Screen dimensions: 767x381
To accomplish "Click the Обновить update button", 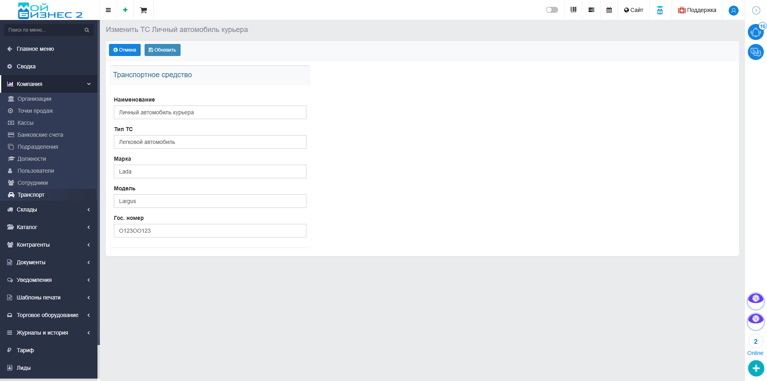I will click(x=163, y=50).
